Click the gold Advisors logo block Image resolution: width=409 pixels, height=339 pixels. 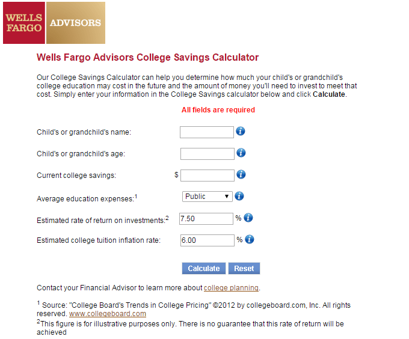coord(76,23)
